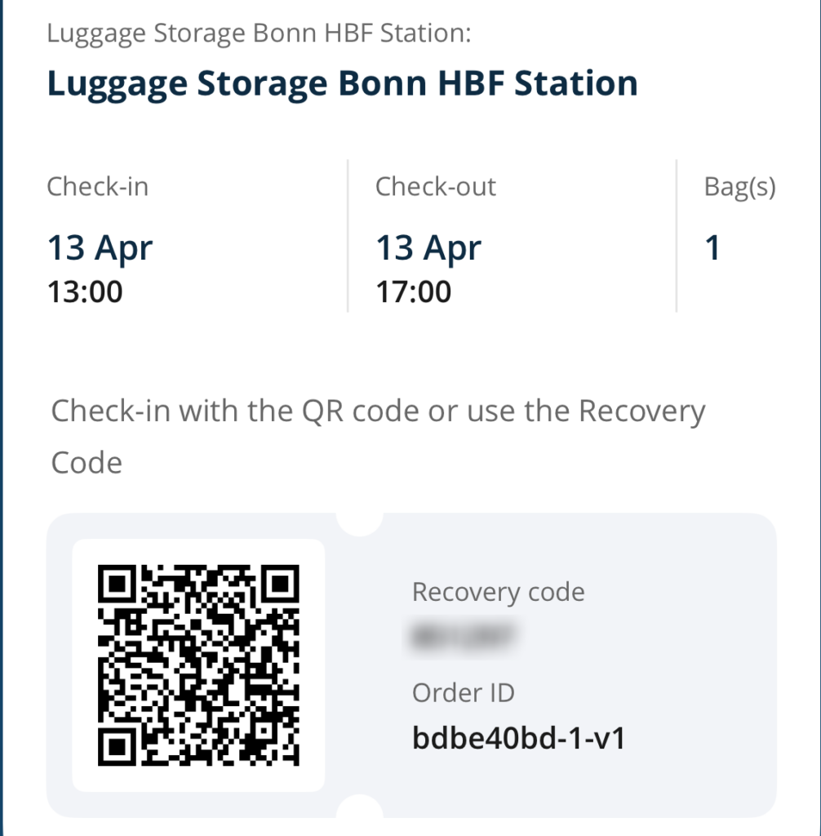Image resolution: width=821 pixels, height=836 pixels.
Task: Tap the QR code image
Action: click(x=198, y=665)
